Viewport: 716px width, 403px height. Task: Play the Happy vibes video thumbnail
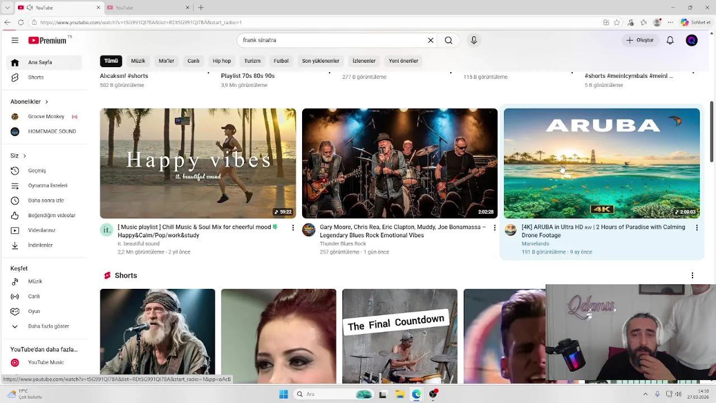(198, 163)
